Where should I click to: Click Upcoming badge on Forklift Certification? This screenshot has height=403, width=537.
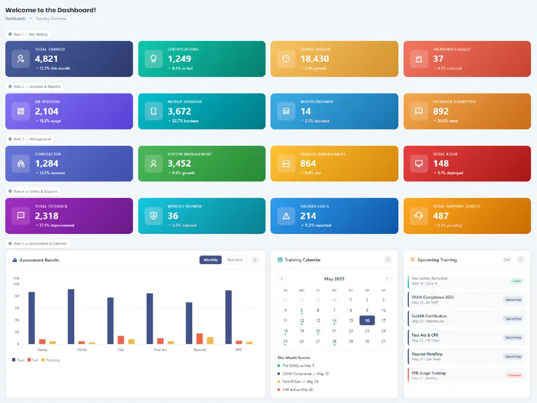point(513,319)
